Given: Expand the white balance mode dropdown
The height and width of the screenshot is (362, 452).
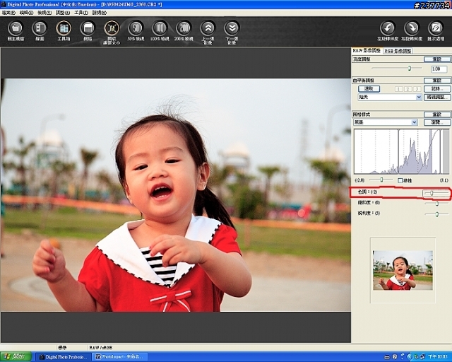Looking at the screenshot, I should click(419, 98).
